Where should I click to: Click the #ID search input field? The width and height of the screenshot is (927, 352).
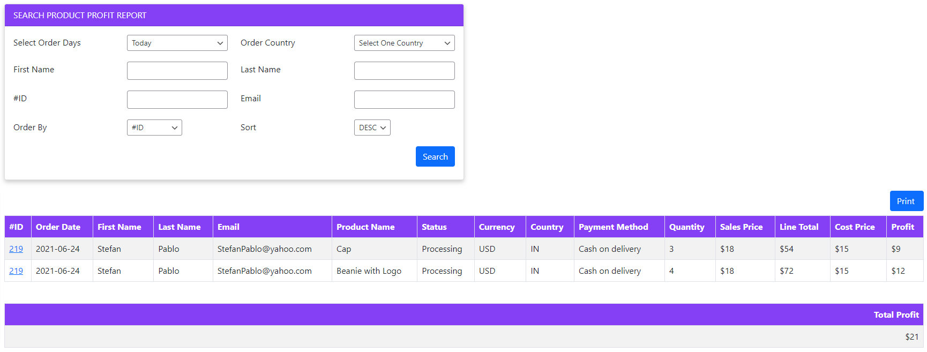[177, 100]
